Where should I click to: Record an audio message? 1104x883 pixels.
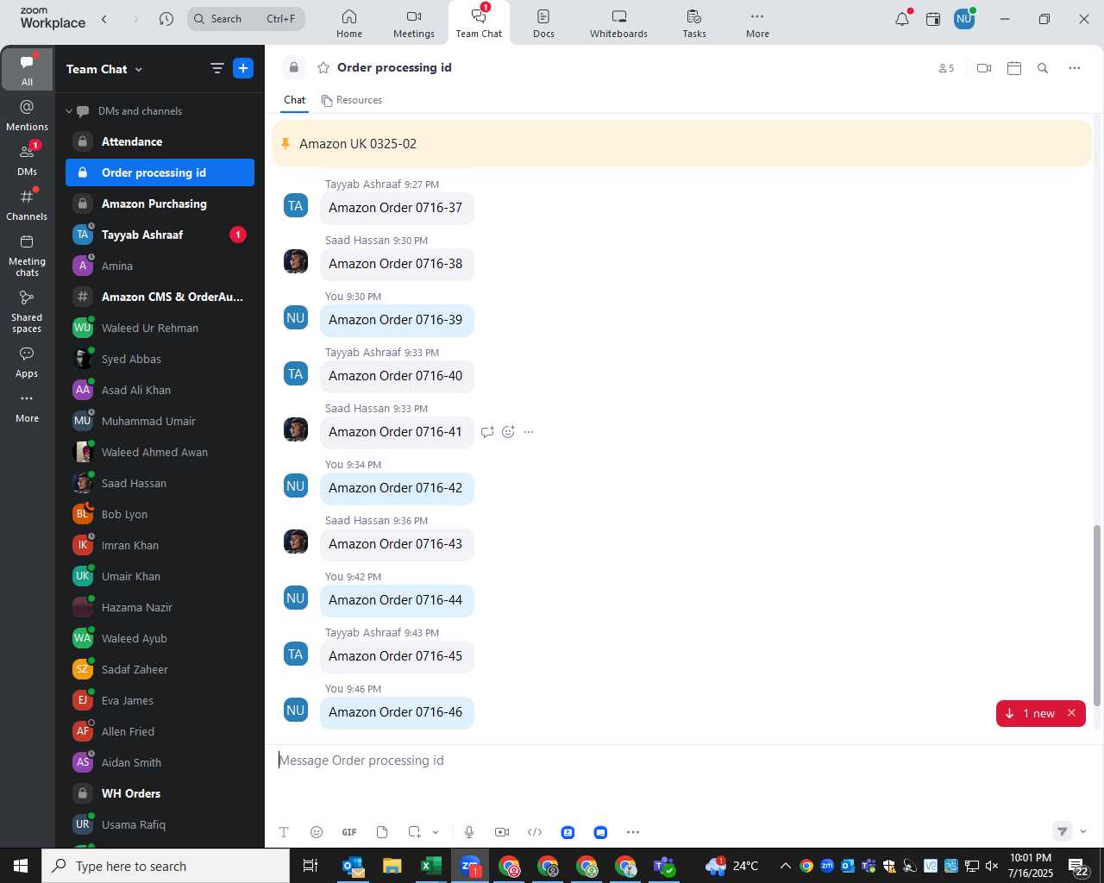tap(469, 832)
